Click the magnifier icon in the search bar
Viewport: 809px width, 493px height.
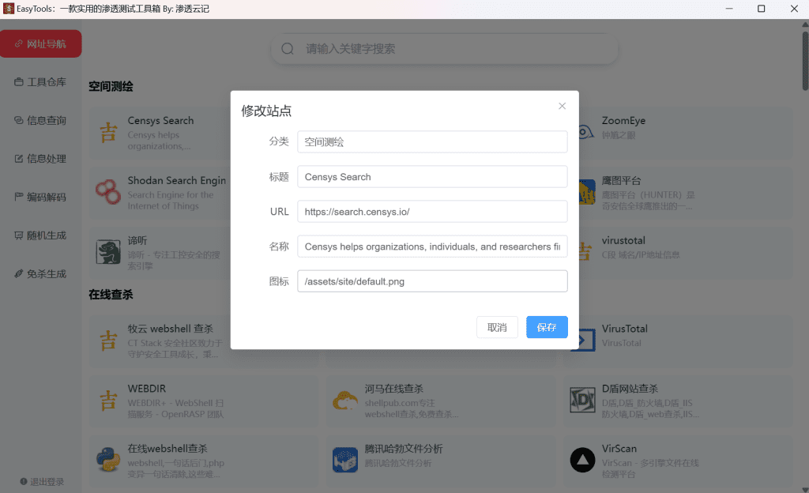(x=288, y=48)
